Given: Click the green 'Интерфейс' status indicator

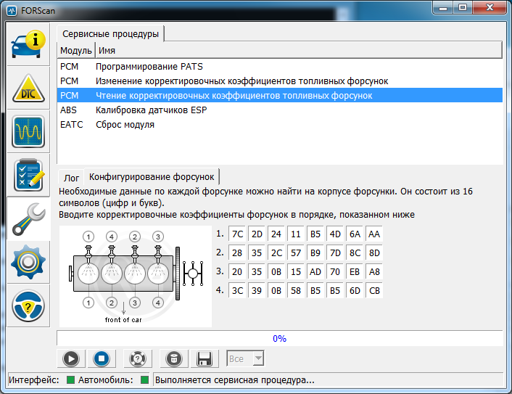Looking at the screenshot, I should click(70, 380).
